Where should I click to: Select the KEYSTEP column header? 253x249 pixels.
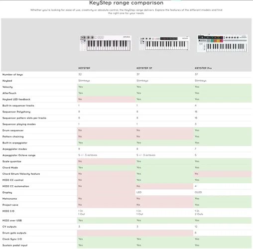pos(84,68)
